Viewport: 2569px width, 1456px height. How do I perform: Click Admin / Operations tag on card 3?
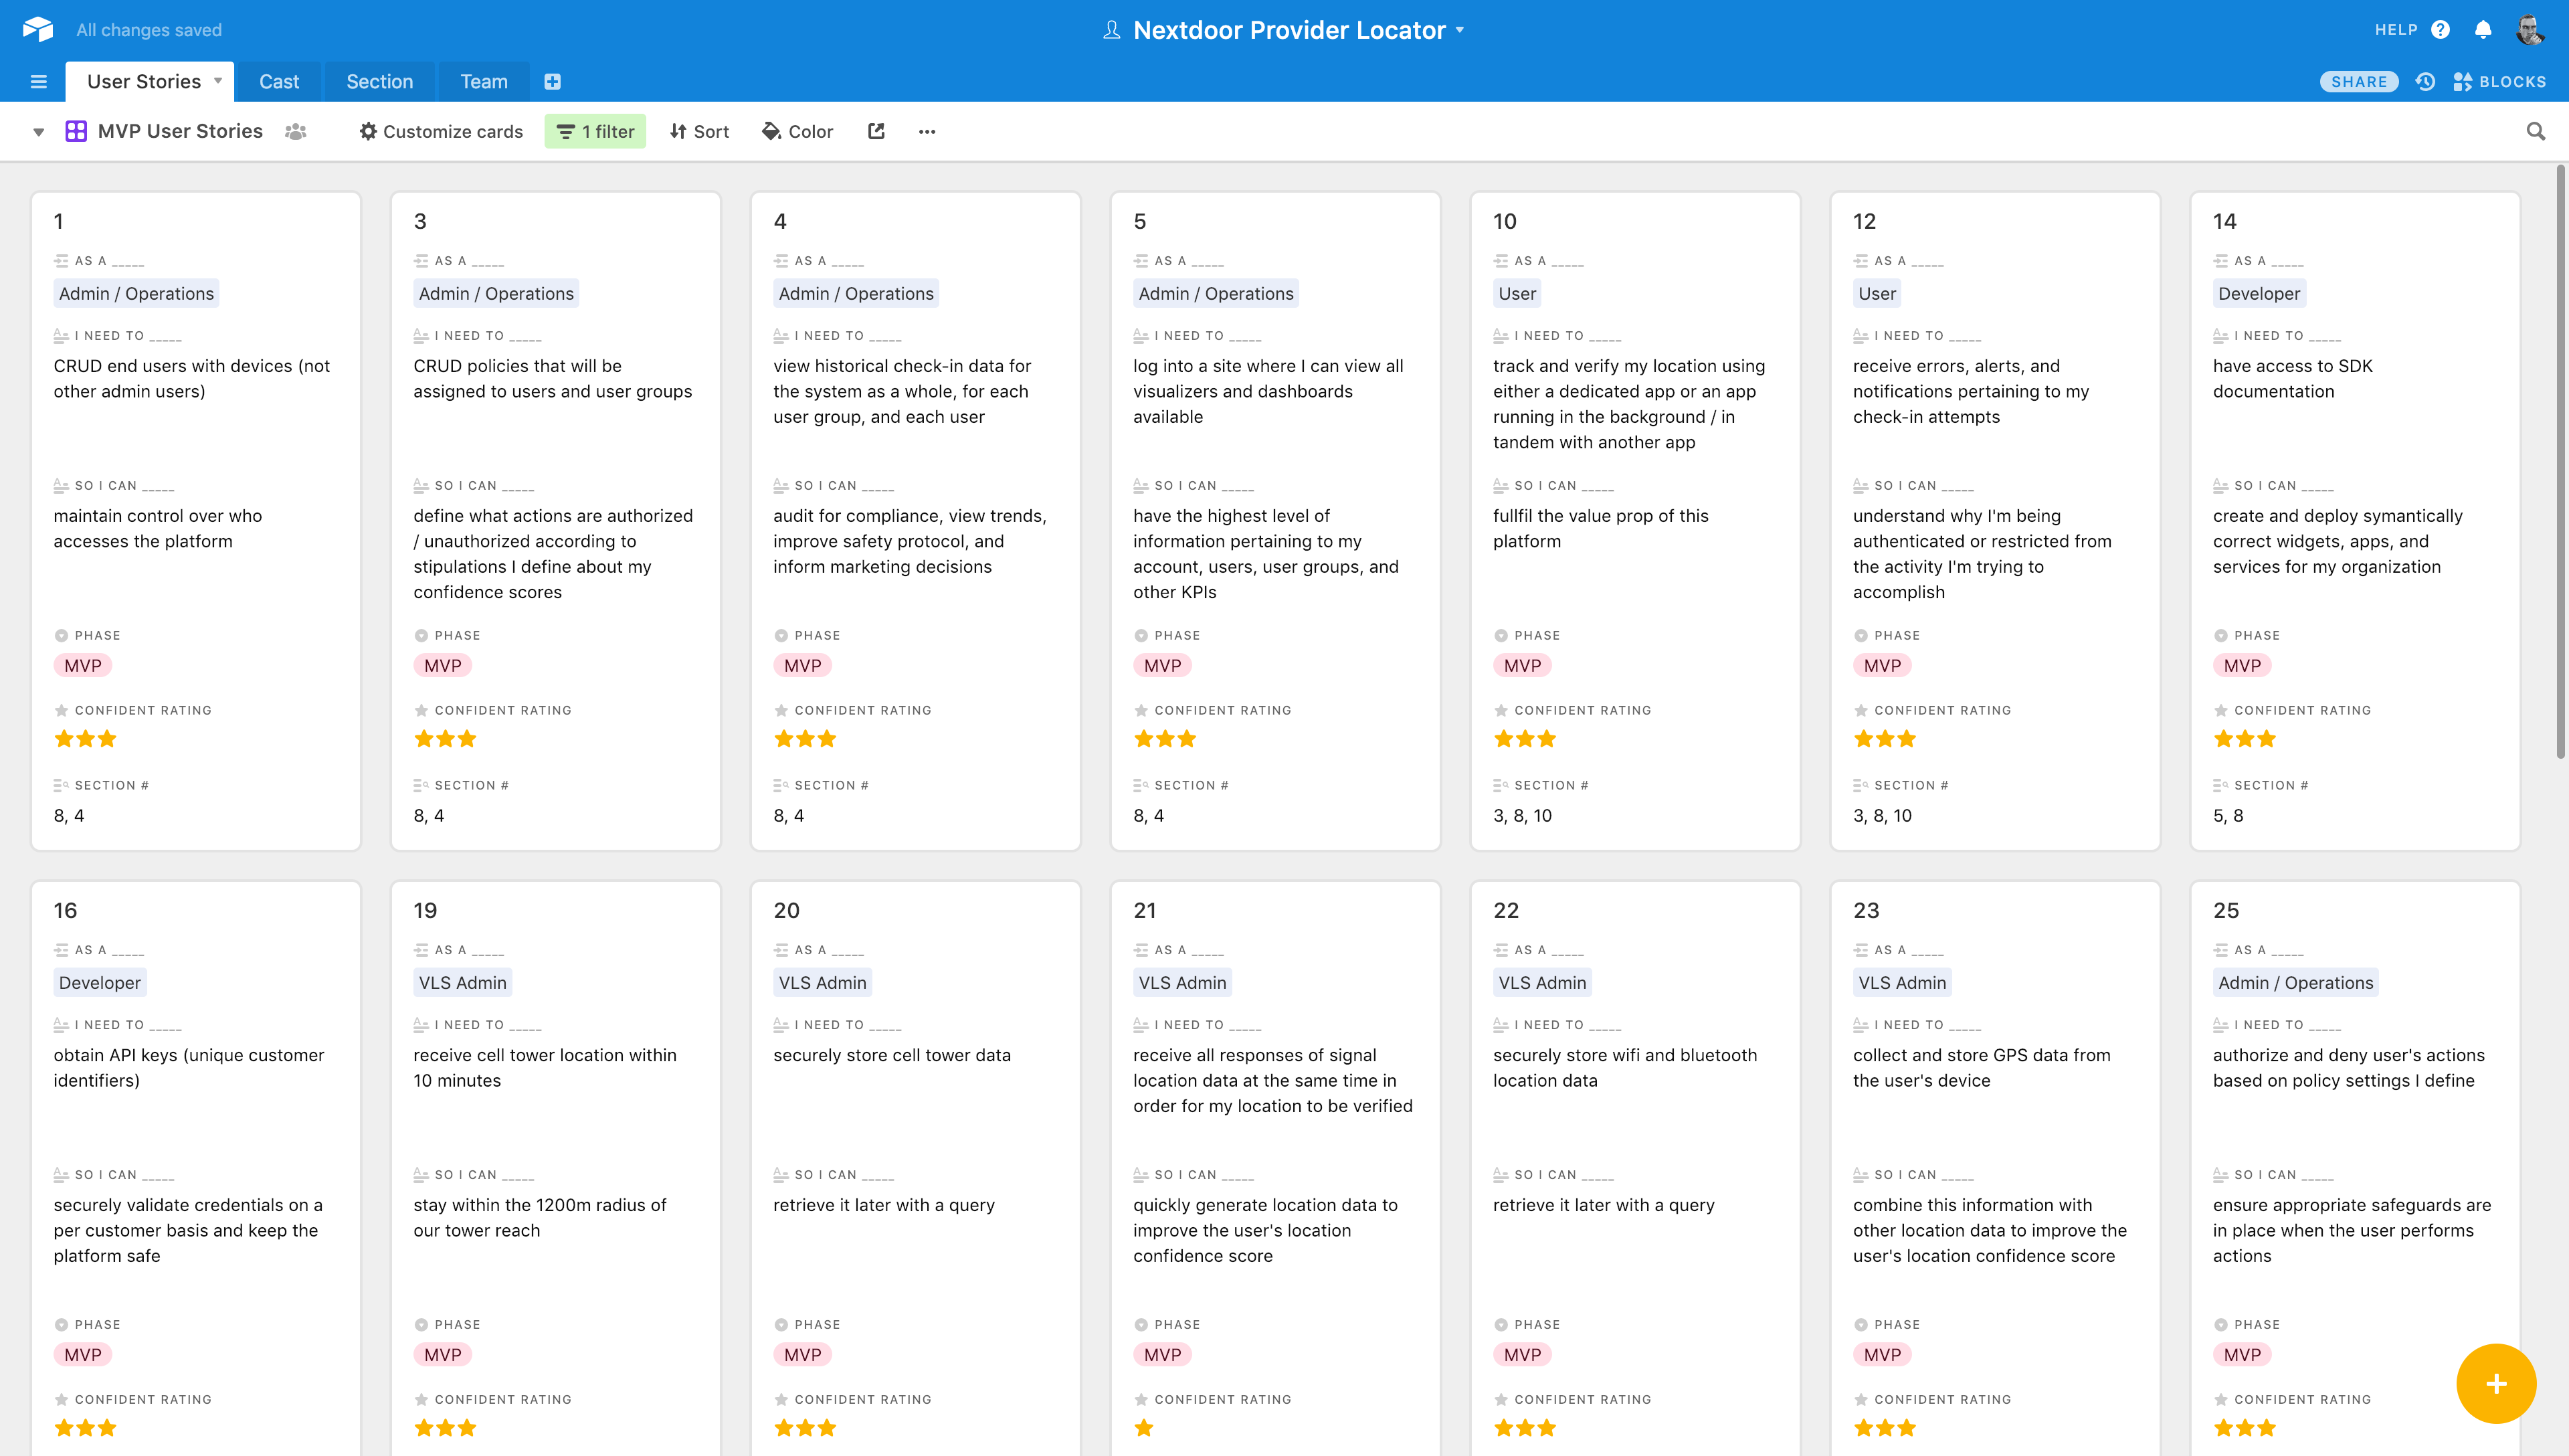[496, 293]
